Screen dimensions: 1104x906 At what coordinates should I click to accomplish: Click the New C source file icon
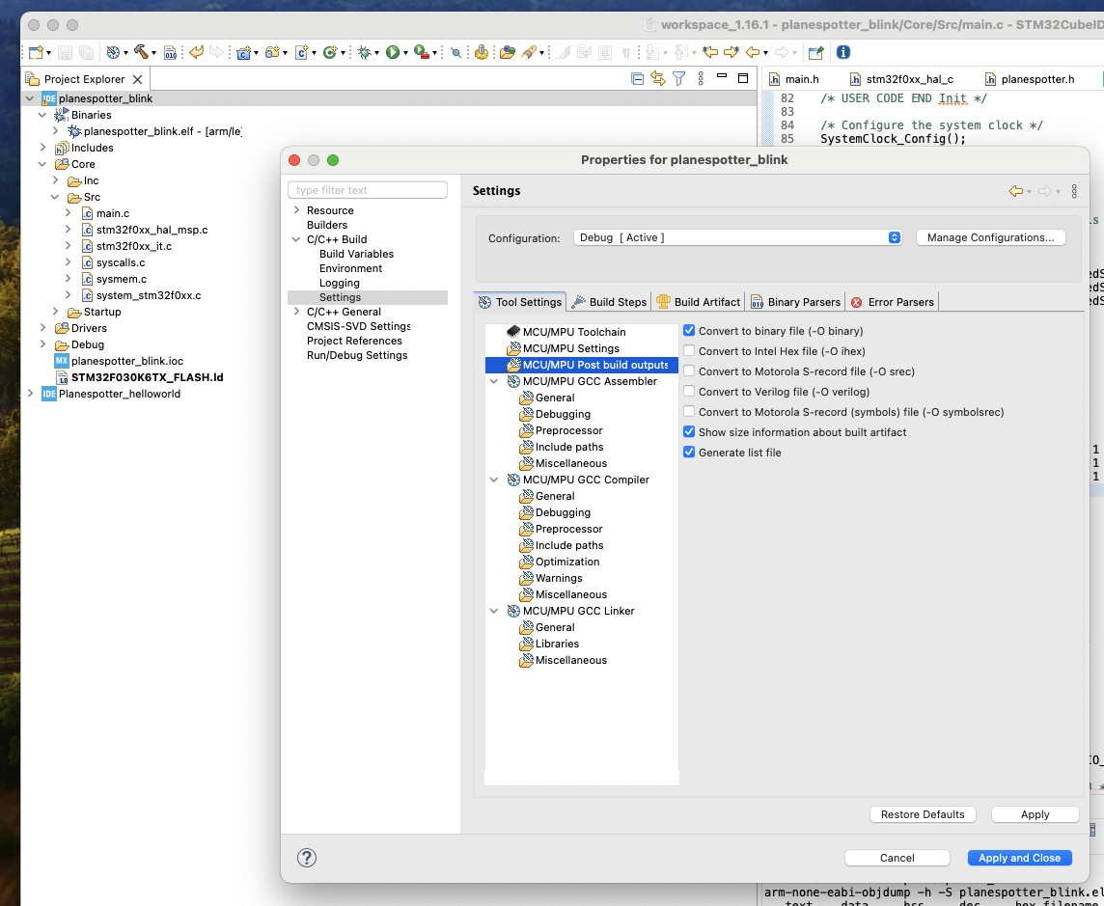(x=301, y=52)
